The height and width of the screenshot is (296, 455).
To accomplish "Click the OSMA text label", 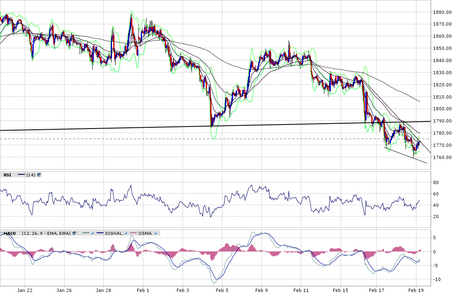I will point(145,233).
